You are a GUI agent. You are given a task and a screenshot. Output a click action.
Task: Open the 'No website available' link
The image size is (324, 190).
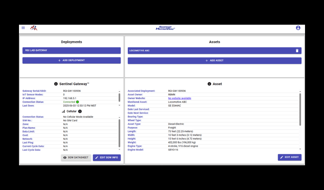click(x=179, y=98)
